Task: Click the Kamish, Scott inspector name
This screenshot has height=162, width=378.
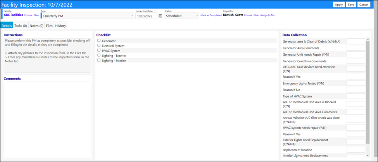Action: (x=233, y=15)
